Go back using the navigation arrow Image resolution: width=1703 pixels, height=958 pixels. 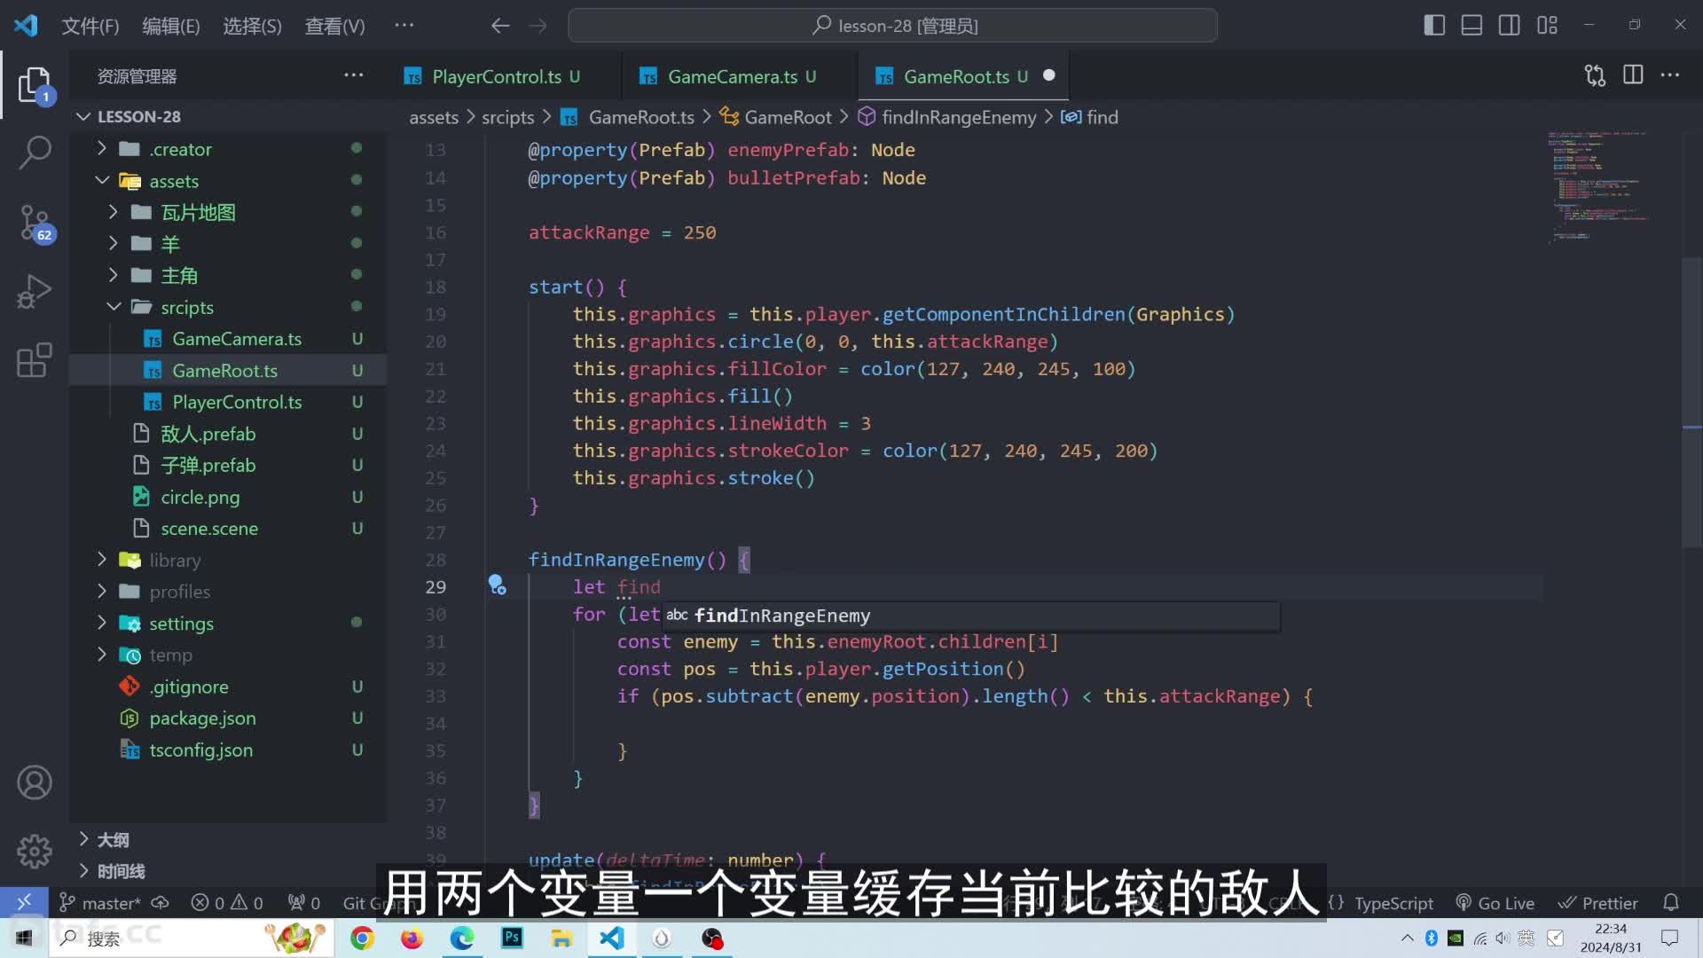500,26
